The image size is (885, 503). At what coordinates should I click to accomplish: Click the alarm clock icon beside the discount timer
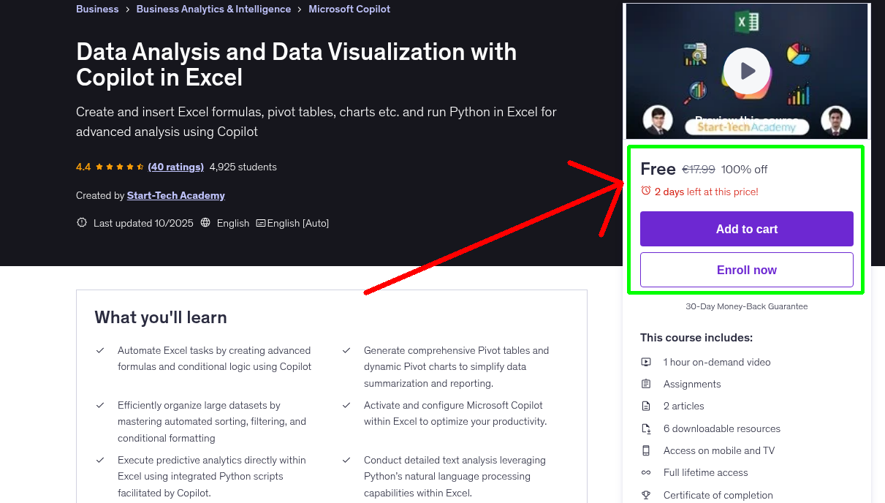645,190
